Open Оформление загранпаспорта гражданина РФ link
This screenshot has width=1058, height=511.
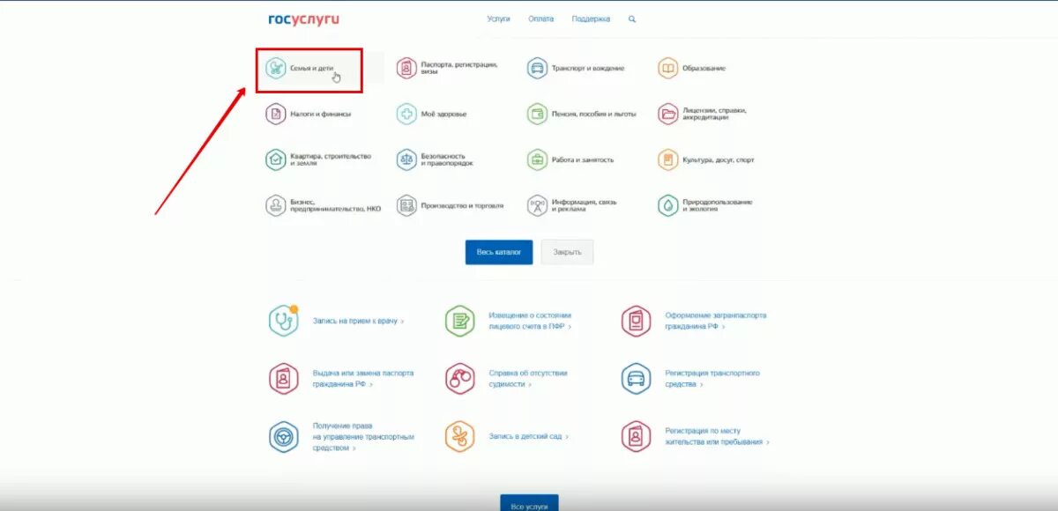click(716, 321)
